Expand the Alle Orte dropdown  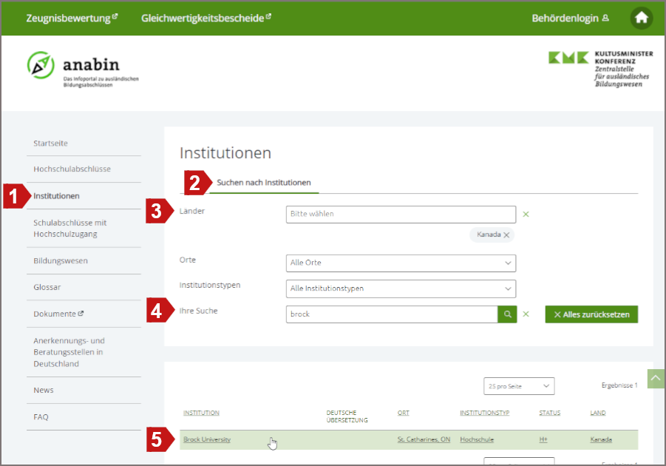tap(401, 263)
